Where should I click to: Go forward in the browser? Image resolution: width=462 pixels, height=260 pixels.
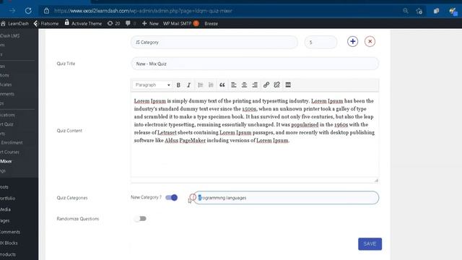[12, 11]
